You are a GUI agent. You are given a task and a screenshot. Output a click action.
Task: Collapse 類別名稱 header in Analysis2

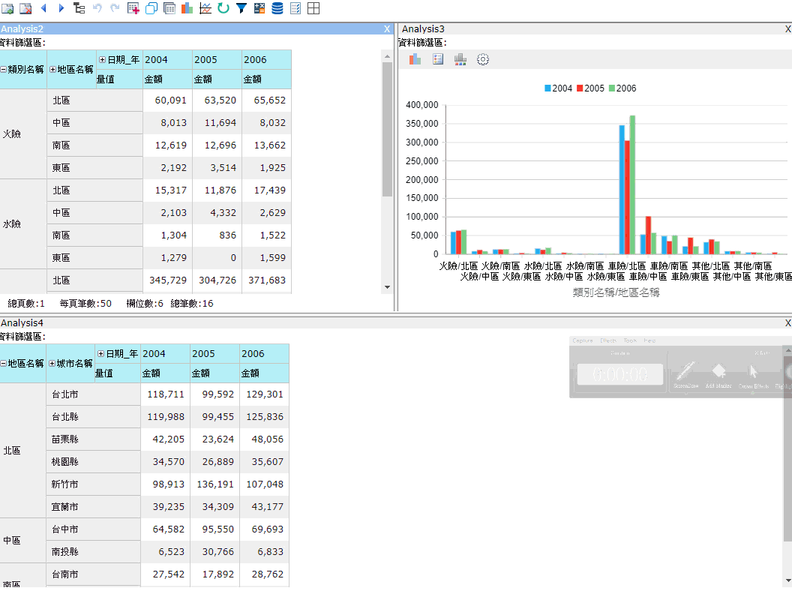click(4, 69)
